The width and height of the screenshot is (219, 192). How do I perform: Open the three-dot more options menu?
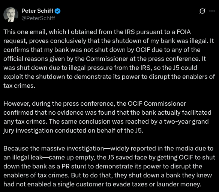tap(212, 11)
